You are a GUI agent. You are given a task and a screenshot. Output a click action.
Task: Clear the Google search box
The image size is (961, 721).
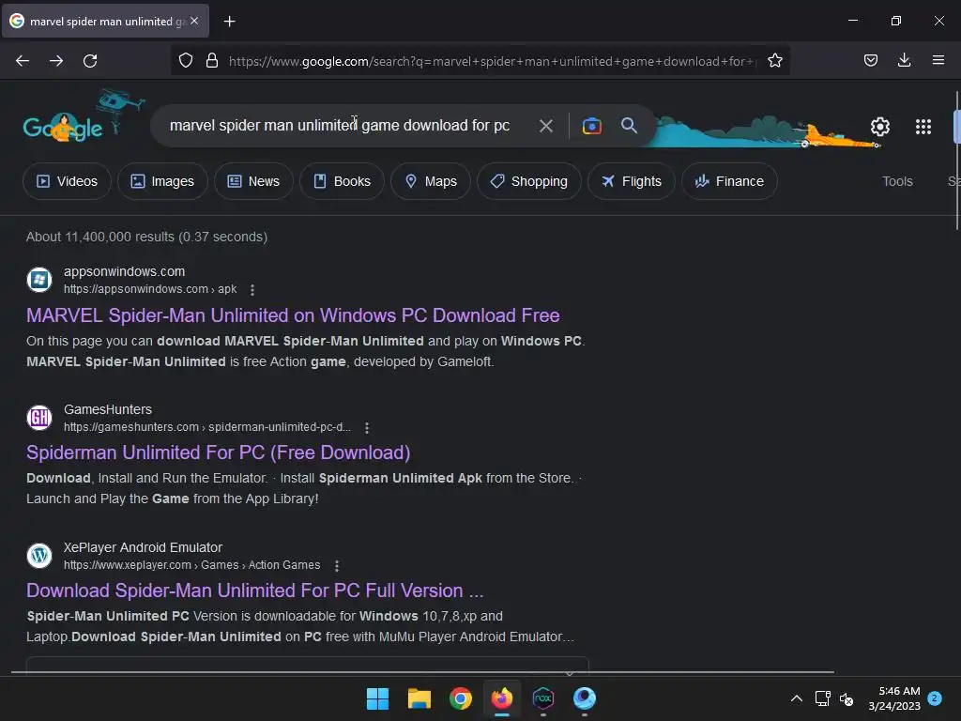click(545, 126)
